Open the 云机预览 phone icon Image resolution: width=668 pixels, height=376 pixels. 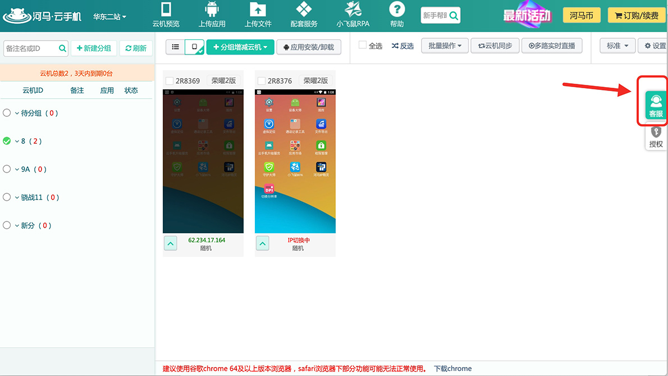pyautogui.click(x=166, y=10)
